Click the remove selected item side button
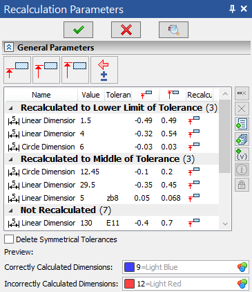 click(242, 93)
